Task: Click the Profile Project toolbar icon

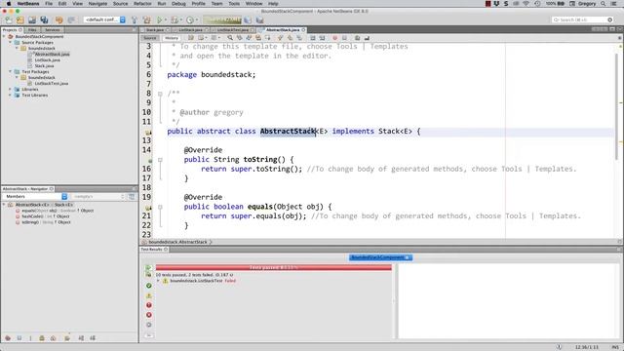Action: coord(190,19)
